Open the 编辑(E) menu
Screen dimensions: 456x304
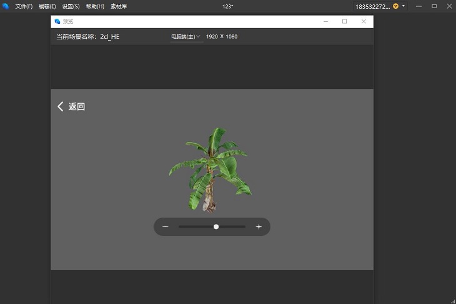click(47, 6)
